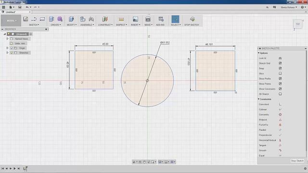Click the 45.00 width dimension
This screenshot has width=308, height=173.
(x=105, y=44)
